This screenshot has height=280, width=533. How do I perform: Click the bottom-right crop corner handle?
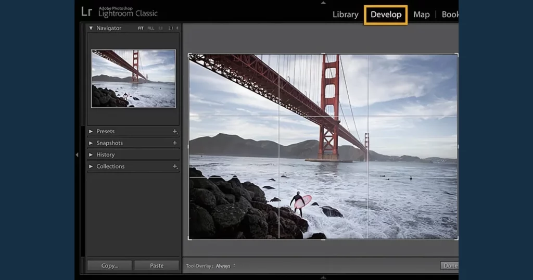[457, 239]
